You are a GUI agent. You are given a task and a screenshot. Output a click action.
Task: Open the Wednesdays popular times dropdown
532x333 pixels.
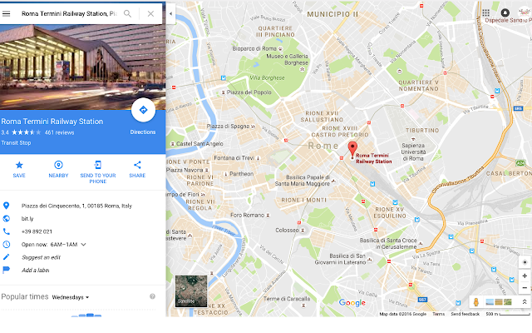pos(70,297)
